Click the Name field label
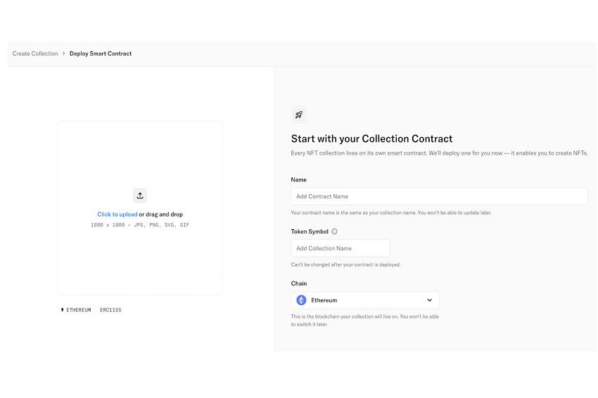 (298, 179)
